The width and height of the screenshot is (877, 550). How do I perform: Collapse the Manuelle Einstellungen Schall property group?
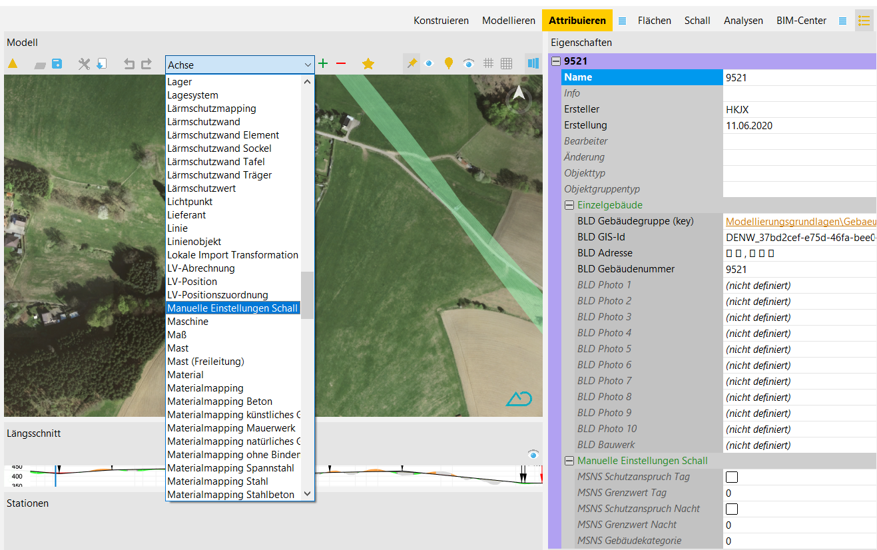coord(569,461)
